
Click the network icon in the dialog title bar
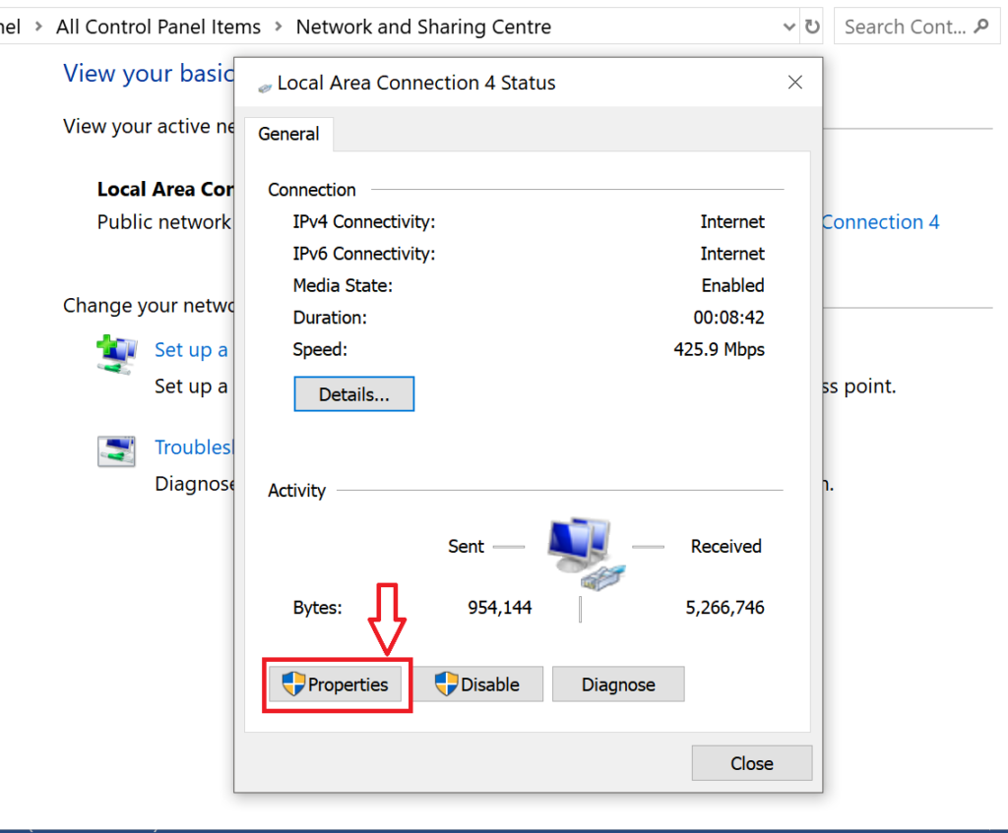point(264,87)
